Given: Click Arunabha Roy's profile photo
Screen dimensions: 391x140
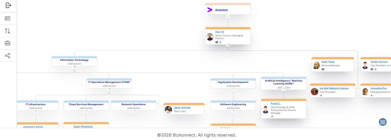Looking at the screenshot, I should point(365,92).
